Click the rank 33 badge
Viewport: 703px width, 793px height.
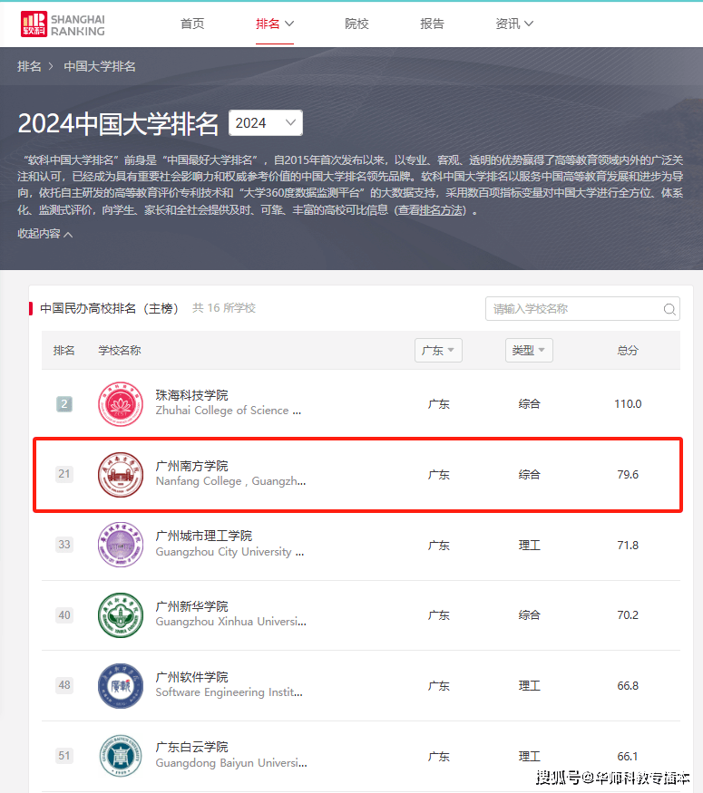[x=64, y=544]
